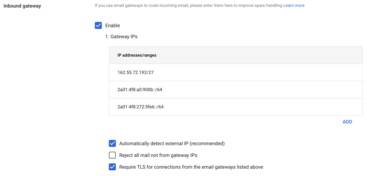Check the Reject all mail not from gateway IPs box
The height and width of the screenshot is (176, 367).
(112, 155)
